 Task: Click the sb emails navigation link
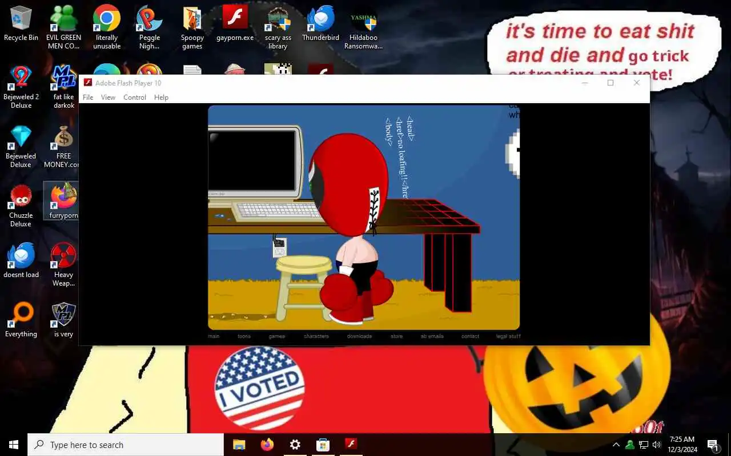point(432,336)
